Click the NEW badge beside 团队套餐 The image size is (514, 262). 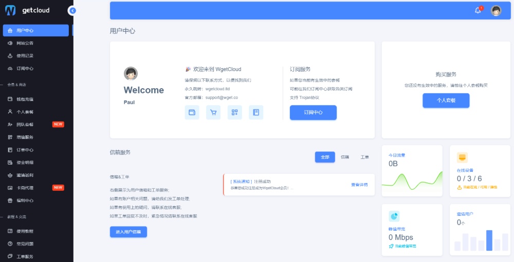(x=58, y=124)
